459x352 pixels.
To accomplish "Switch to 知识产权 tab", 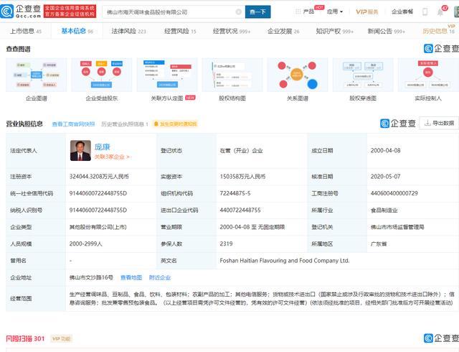I will pos(335,31).
